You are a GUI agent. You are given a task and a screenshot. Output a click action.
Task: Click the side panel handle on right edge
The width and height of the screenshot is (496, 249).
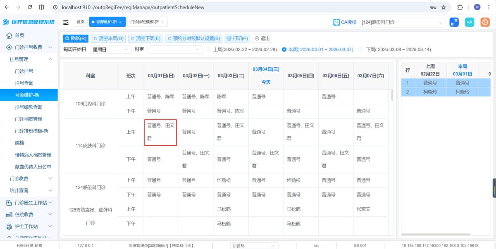point(494,189)
